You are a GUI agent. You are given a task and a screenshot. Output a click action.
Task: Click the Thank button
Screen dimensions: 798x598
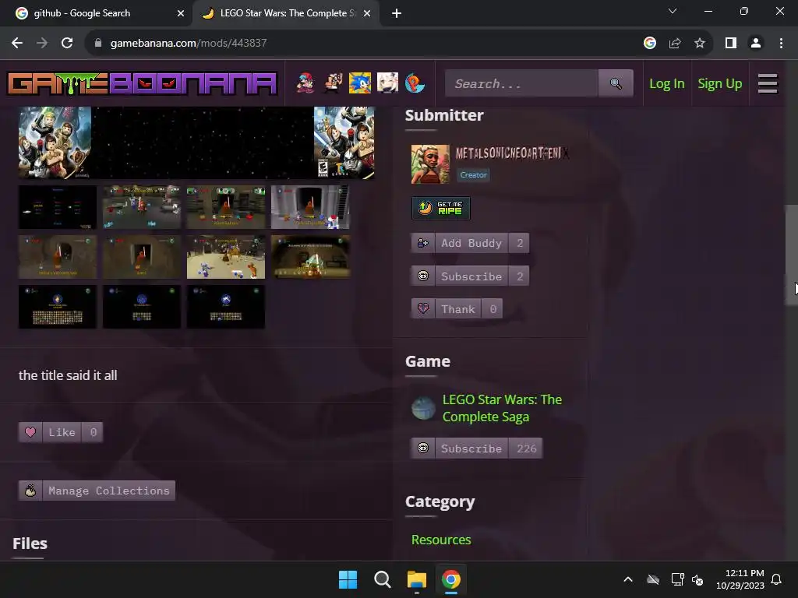click(457, 308)
